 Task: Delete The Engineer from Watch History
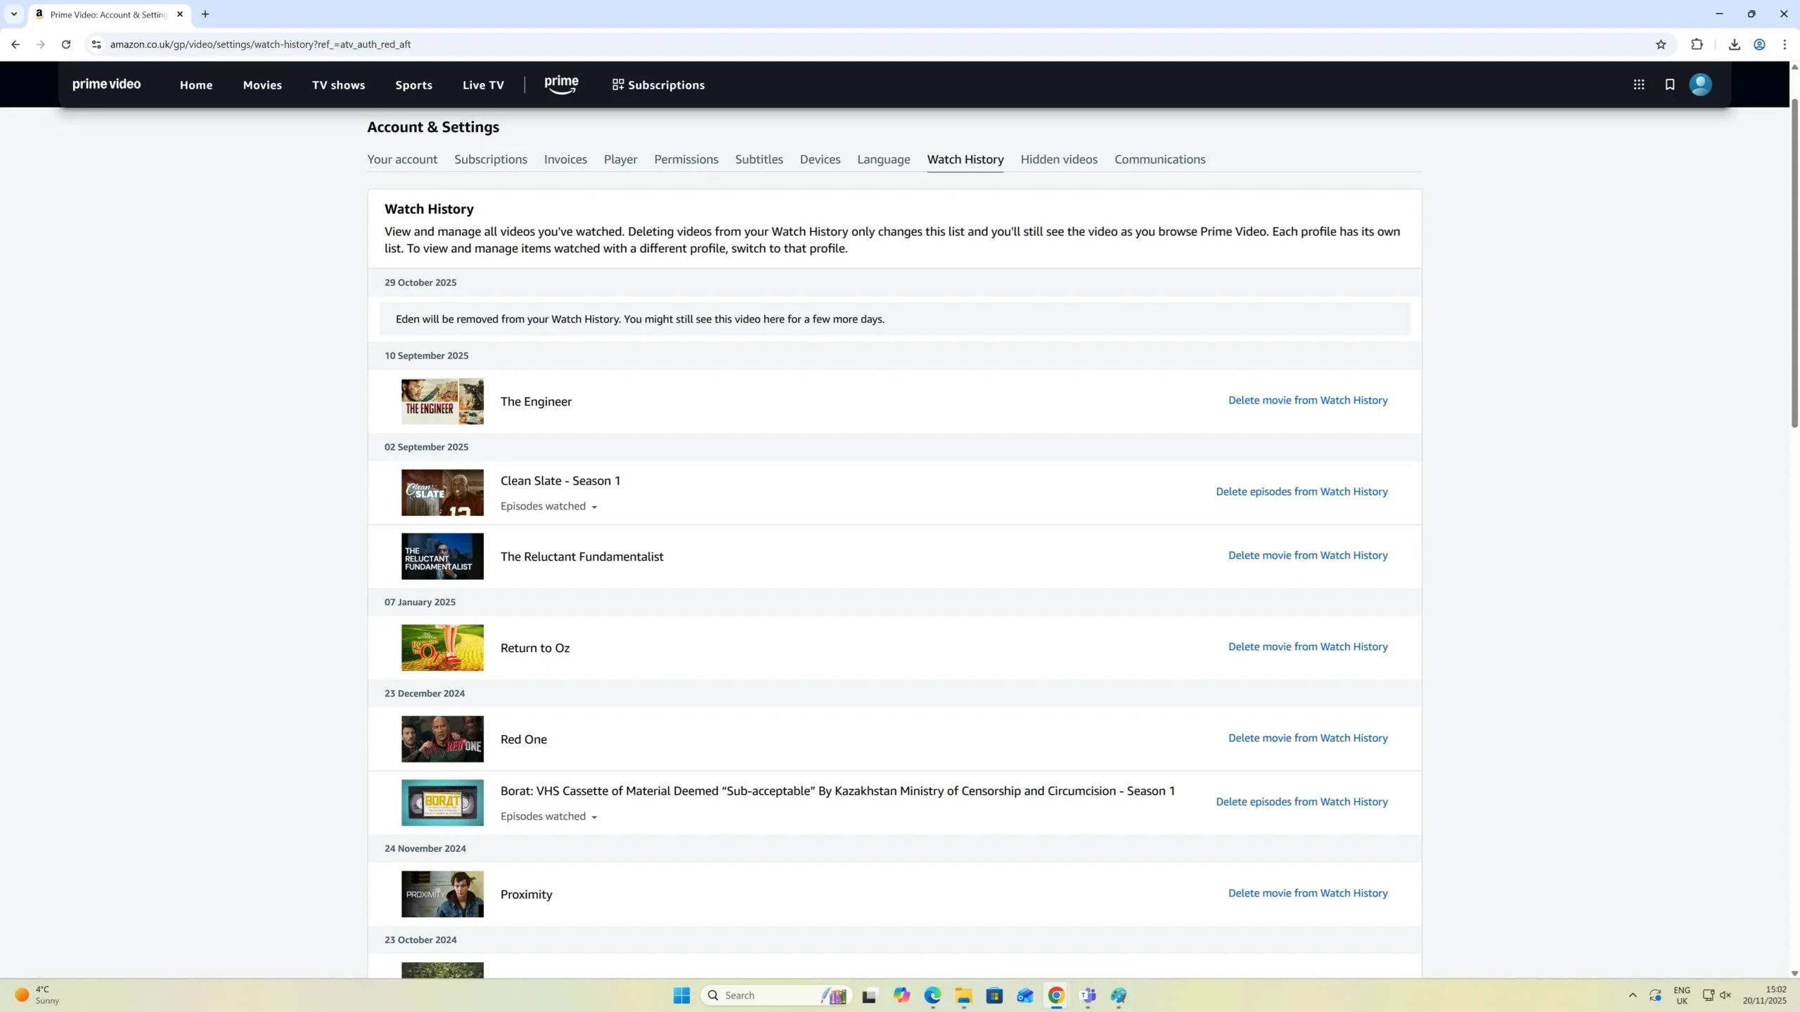pos(1307,400)
